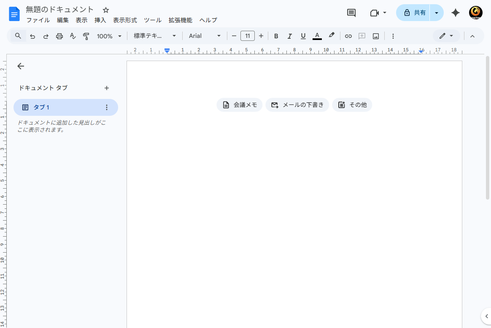This screenshot has height=328, width=491.
Task: Open comment history icon
Action: (x=351, y=13)
